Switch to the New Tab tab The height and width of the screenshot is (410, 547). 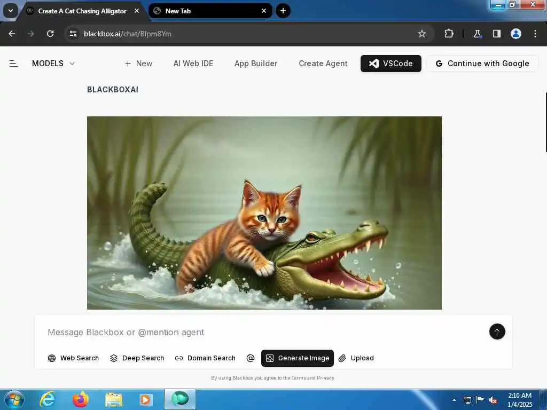pos(210,11)
